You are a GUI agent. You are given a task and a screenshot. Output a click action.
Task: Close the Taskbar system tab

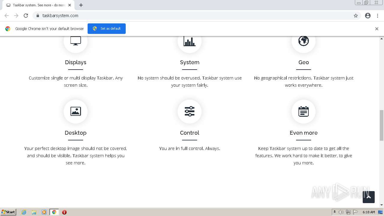(x=70, y=5)
